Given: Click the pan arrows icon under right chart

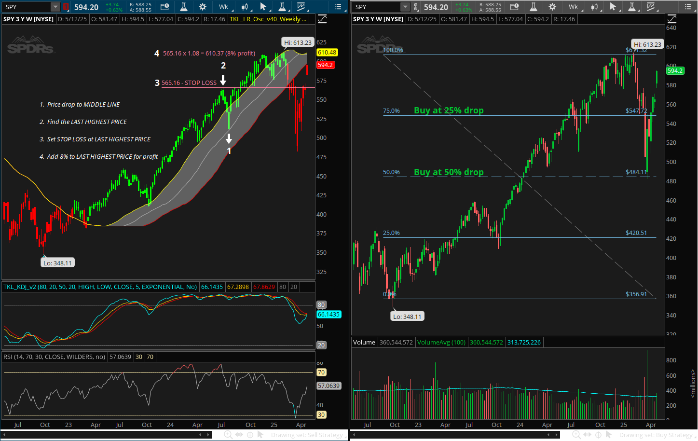Looking at the screenshot, I should [x=588, y=435].
